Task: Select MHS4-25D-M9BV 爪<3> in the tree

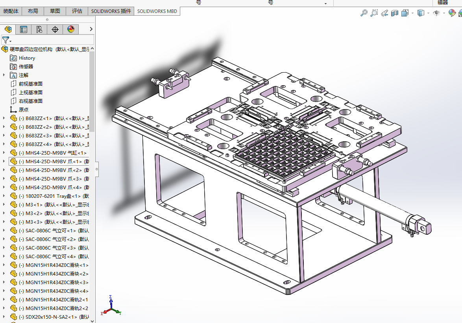Action: [x=49, y=179]
